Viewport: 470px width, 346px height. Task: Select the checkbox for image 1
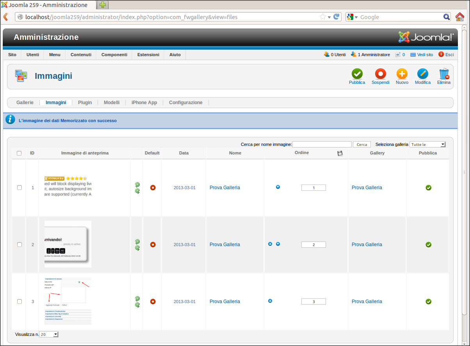click(20, 188)
